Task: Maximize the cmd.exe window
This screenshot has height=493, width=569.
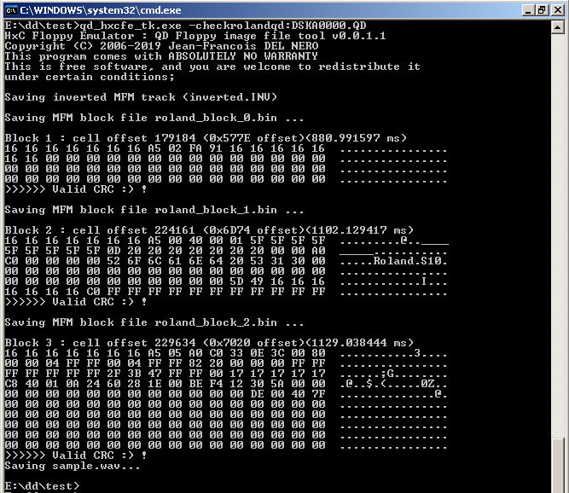Action: (x=542, y=10)
